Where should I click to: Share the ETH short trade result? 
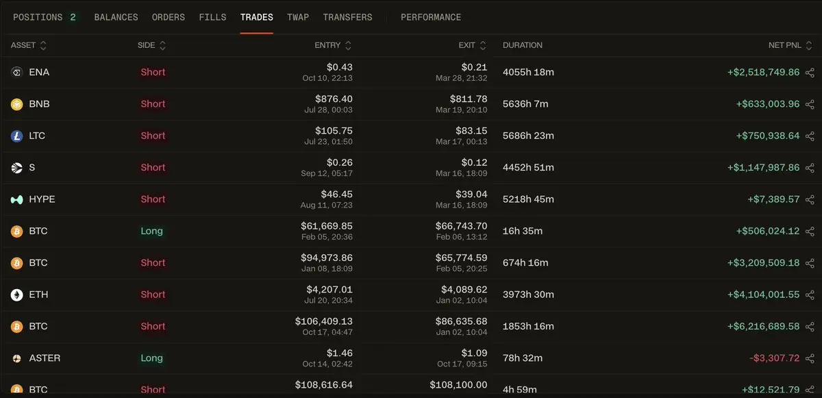pyautogui.click(x=810, y=295)
